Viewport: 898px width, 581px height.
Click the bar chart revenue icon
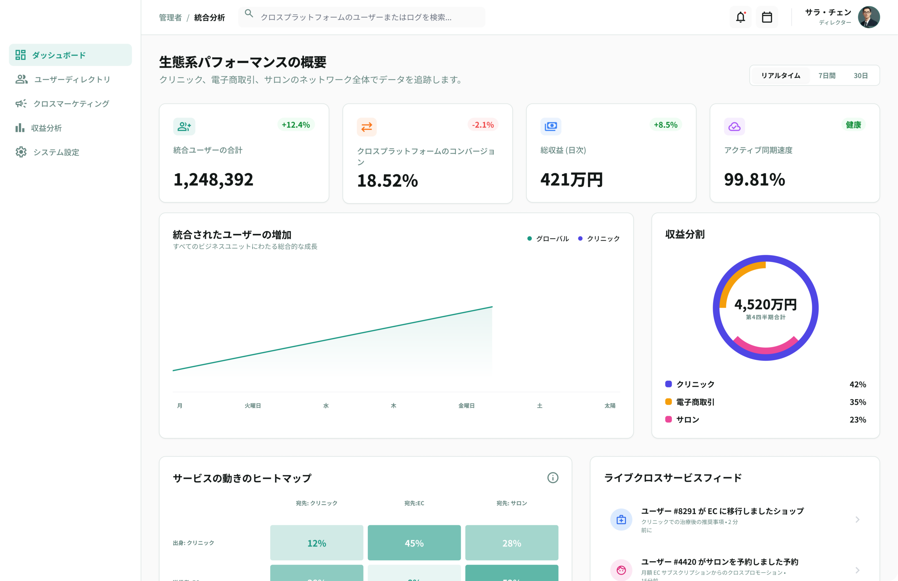(20, 128)
